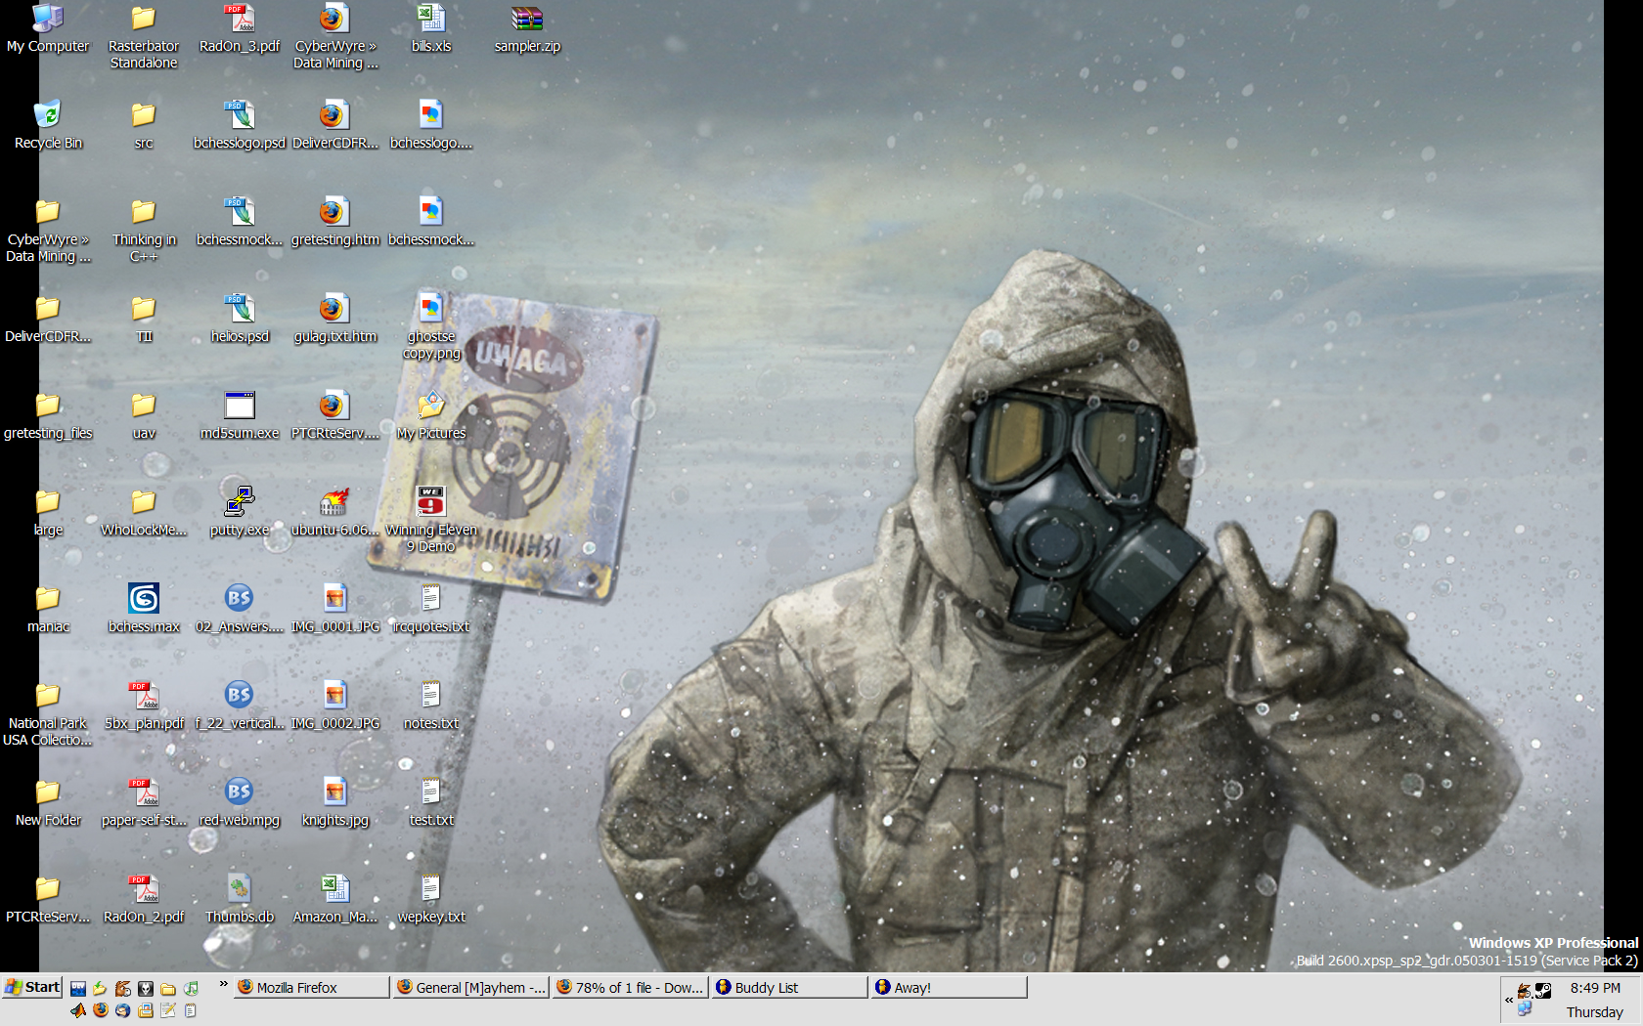Click the network connection tray icon
The height and width of the screenshot is (1026, 1643).
[1525, 1008]
